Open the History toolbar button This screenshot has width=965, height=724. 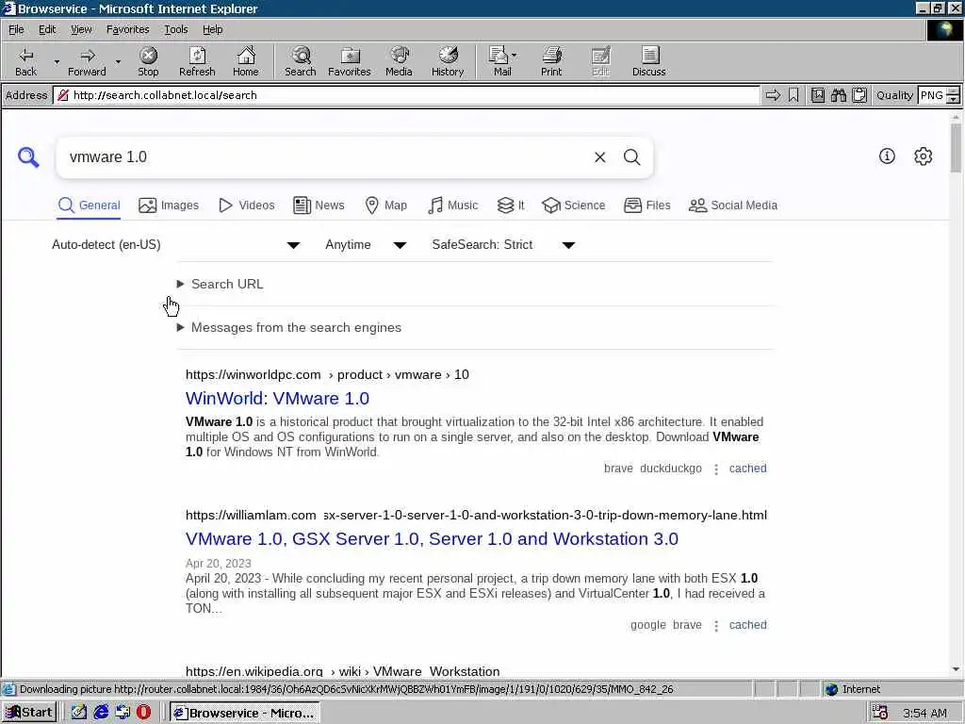448,61
